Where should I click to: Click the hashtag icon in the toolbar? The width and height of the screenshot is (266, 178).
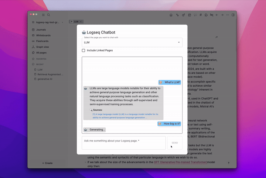[x=201, y=15]
